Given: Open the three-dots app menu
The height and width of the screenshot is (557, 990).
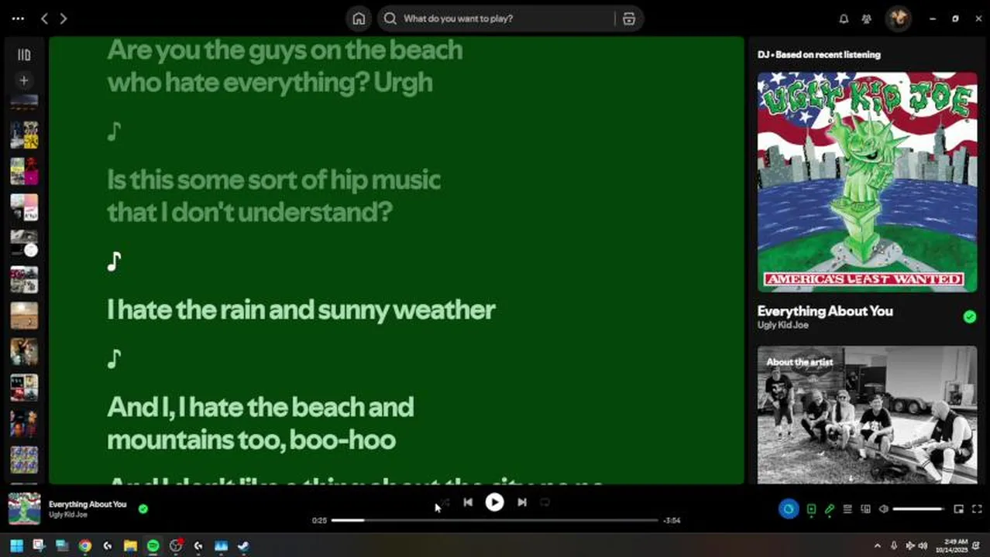Looking at the screenshot, I should [x=18, y=19].
